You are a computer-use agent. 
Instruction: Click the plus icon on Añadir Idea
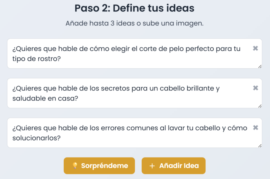pos(152,166)
